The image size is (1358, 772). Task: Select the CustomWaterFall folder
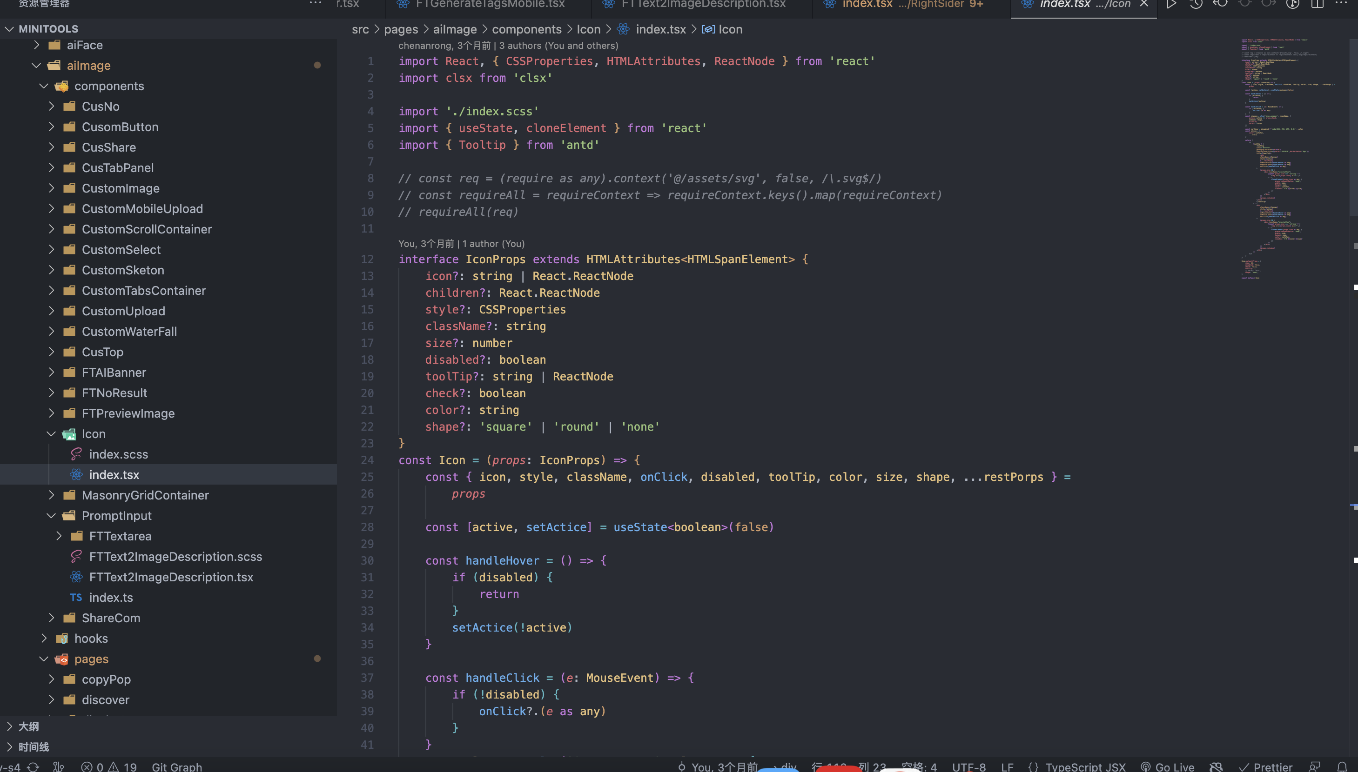click(x=168, y=332)
